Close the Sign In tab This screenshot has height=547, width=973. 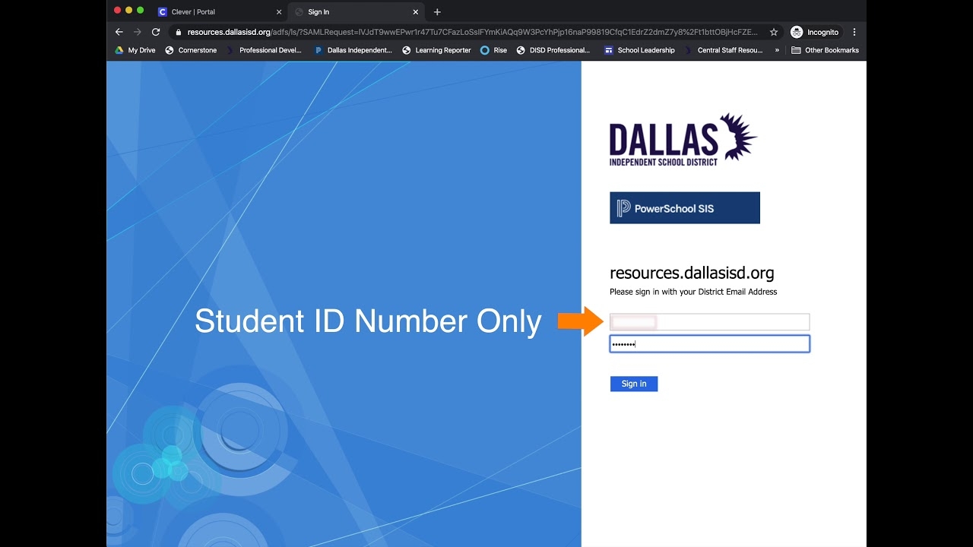416,12
